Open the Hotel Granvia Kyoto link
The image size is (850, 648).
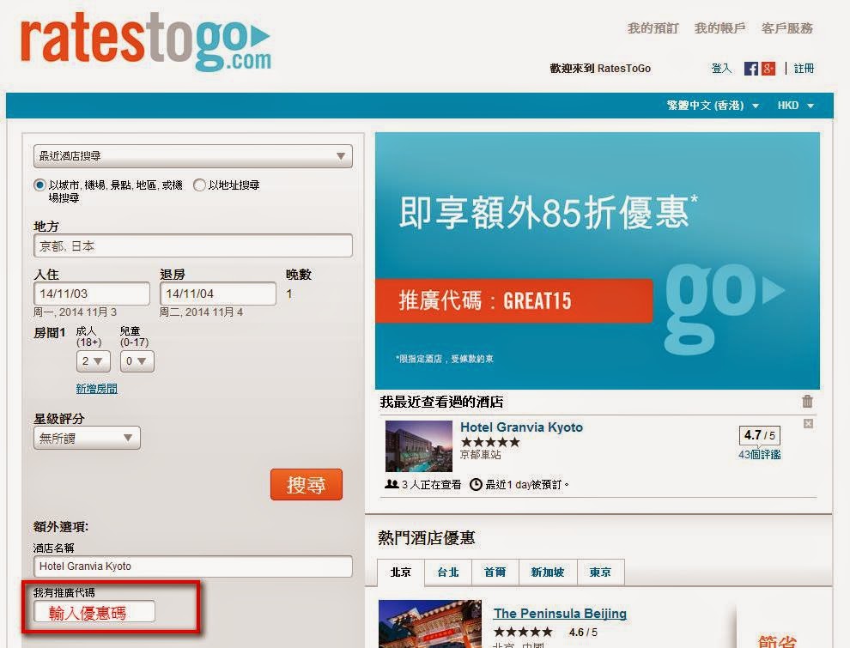pyautogui.click(x=521, y=427)
